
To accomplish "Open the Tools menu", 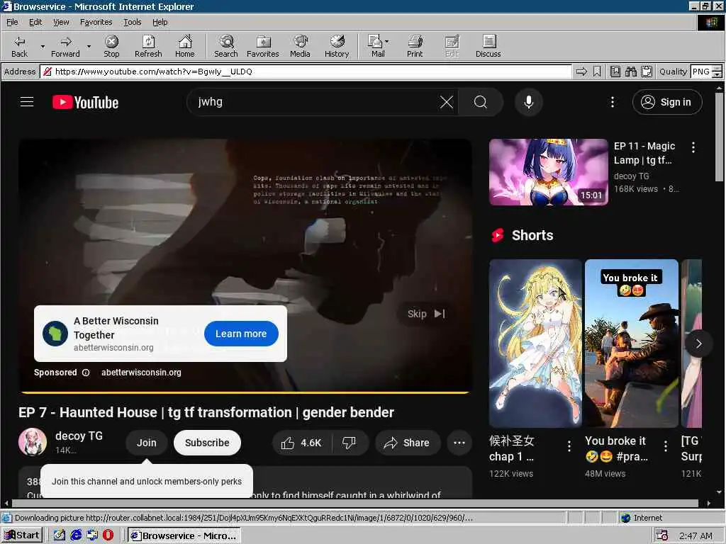I will 132,22.
